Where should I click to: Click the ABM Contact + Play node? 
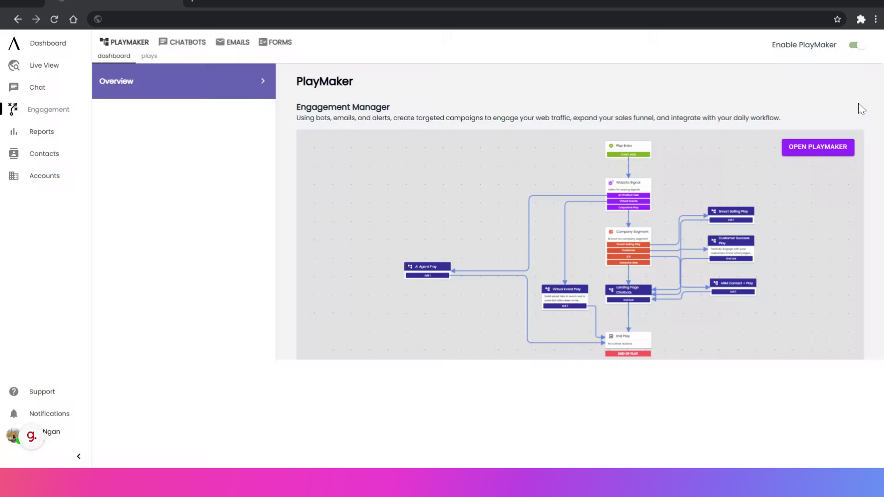pos(733,287)
